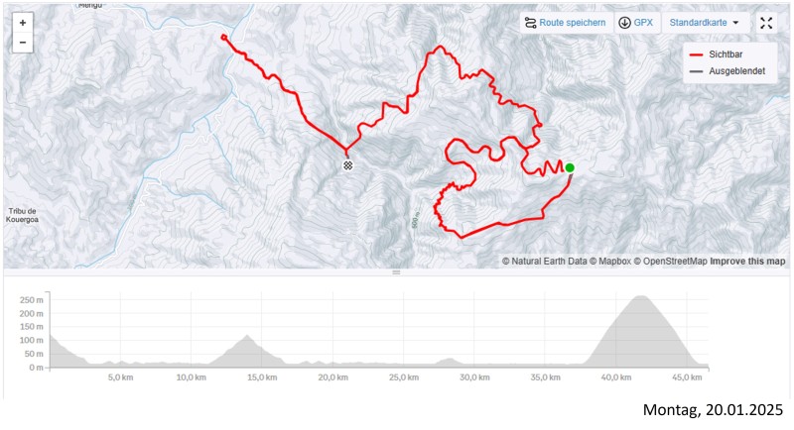Click the red Sichtbar legend line
The height and width of the screenshot is (430, 794).
[x=697, y=55]
